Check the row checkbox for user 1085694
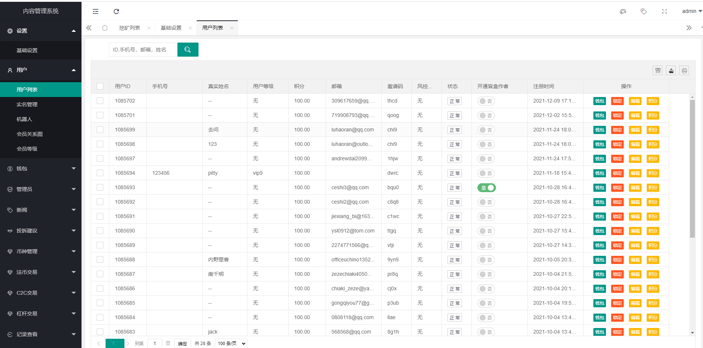 click(100, 173)
